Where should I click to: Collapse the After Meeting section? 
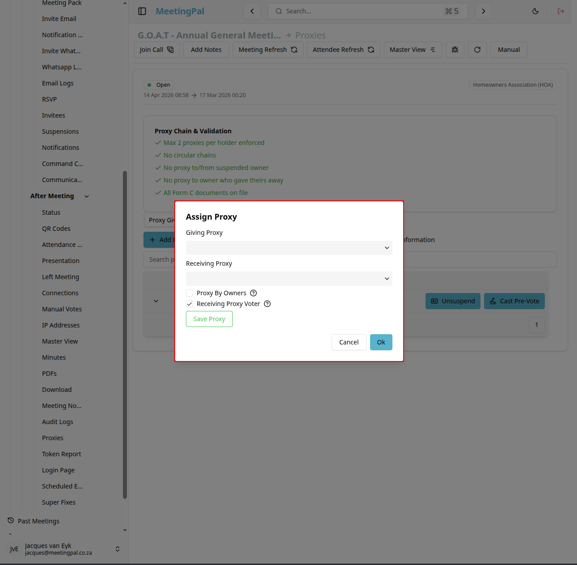pyautogui.click(x=87, y=196)
